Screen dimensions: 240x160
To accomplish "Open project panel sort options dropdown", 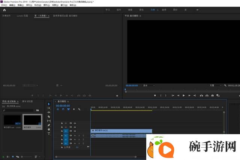I will point(37,157).
